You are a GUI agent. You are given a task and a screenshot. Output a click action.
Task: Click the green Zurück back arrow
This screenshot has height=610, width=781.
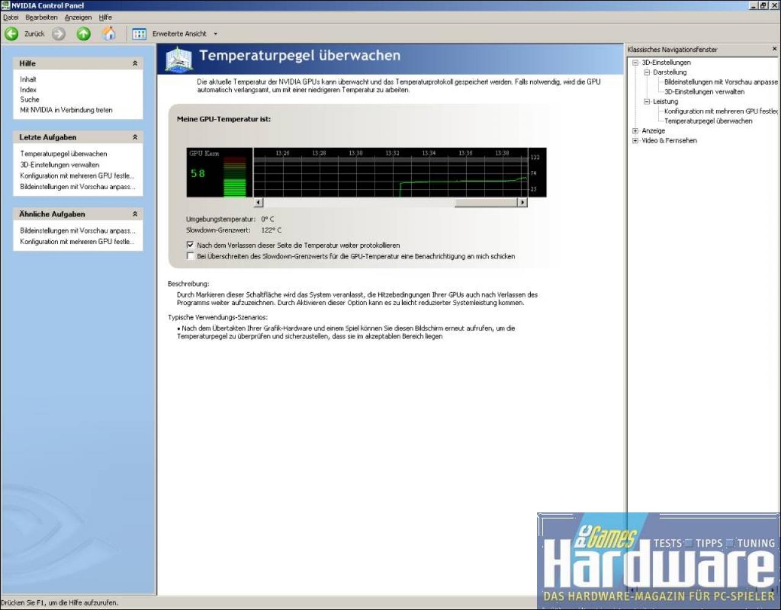tap(12, 34)
